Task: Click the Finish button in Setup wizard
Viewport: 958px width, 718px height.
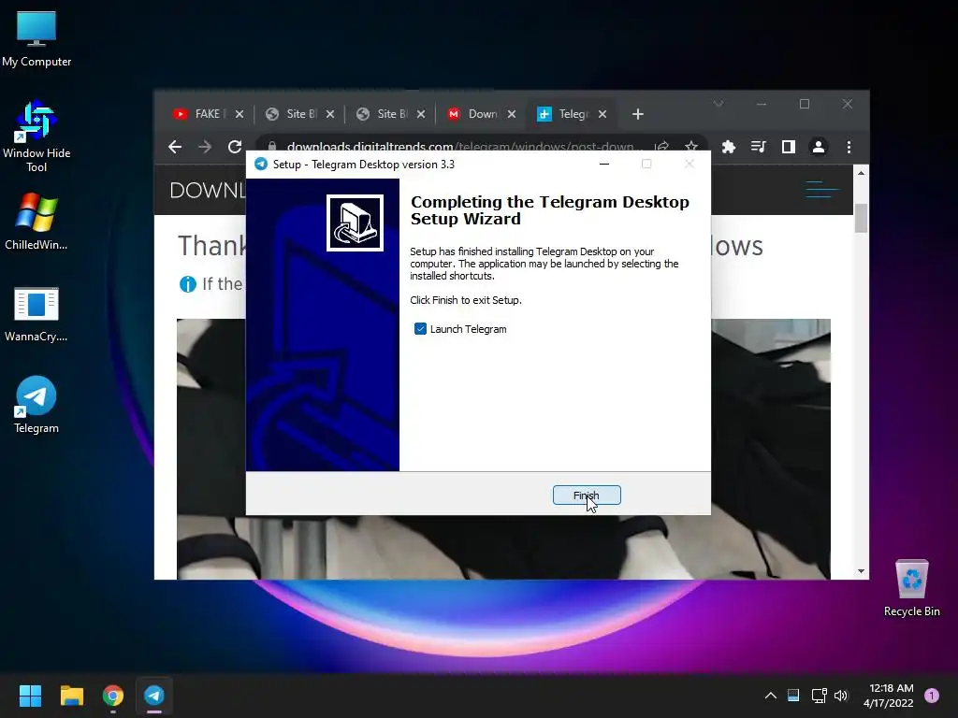Action: (x=587, y=495)
